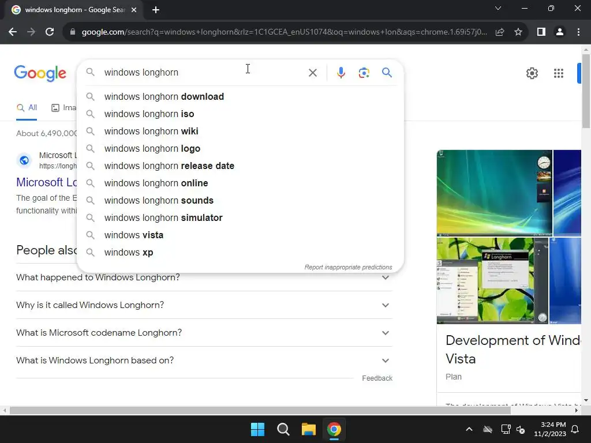Image resolution: width=591 pixels, height=443 pixels.
Task: Start voice search with the microphone icon
Action: click(x=341, y=73)
